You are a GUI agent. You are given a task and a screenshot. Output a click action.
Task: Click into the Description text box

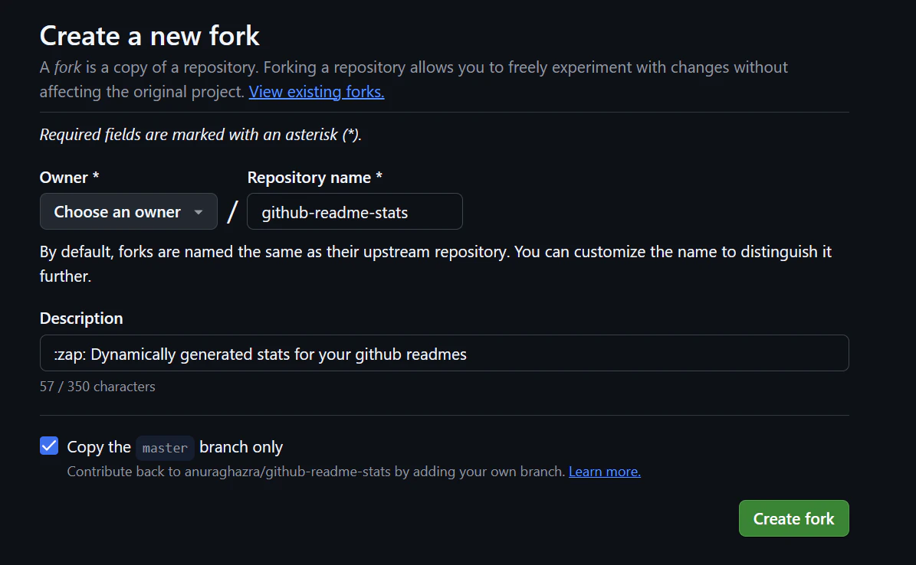(x=444, y=353)
